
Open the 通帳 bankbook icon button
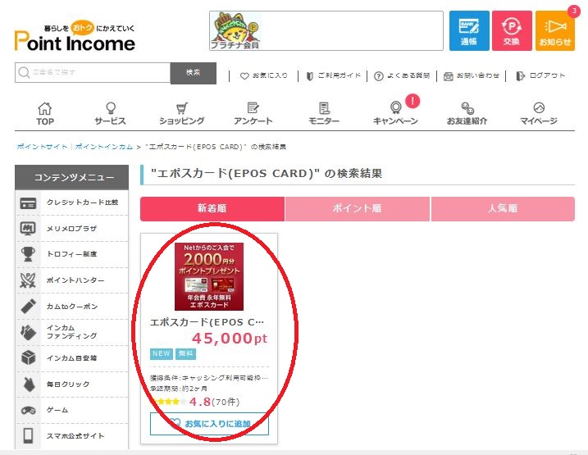[x=469, y=30]
